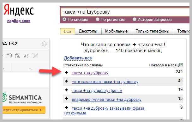Click the 'Статистика по словам' column header

click(83, 65)
